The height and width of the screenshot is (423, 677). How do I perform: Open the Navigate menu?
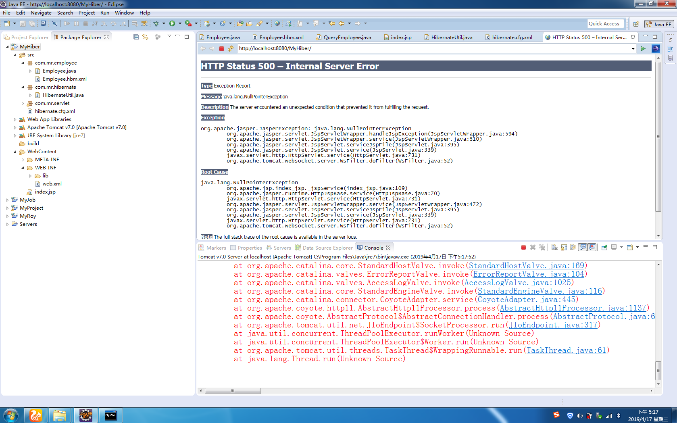click(x=41, y=13)
